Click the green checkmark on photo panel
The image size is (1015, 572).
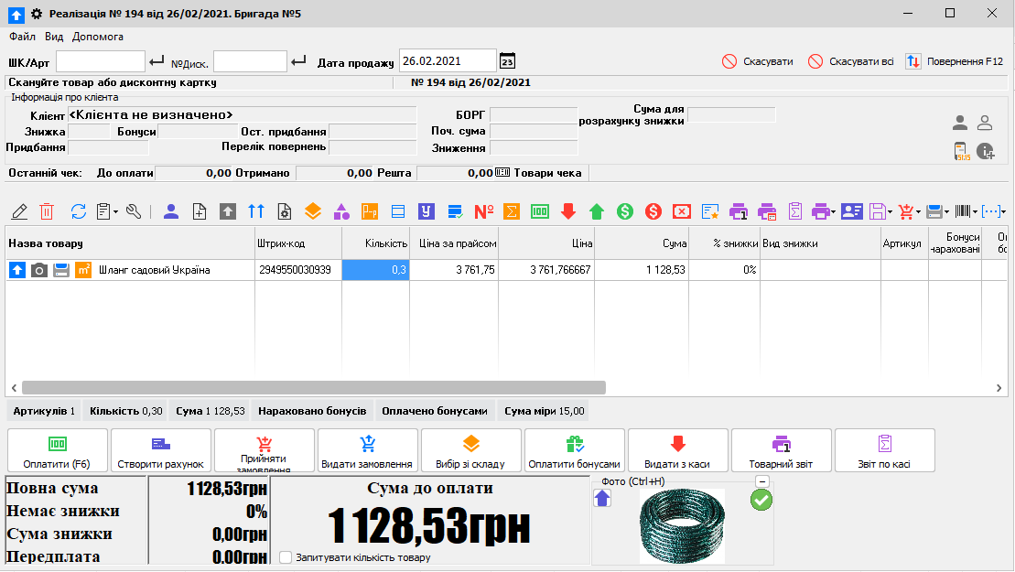point(761,500)
